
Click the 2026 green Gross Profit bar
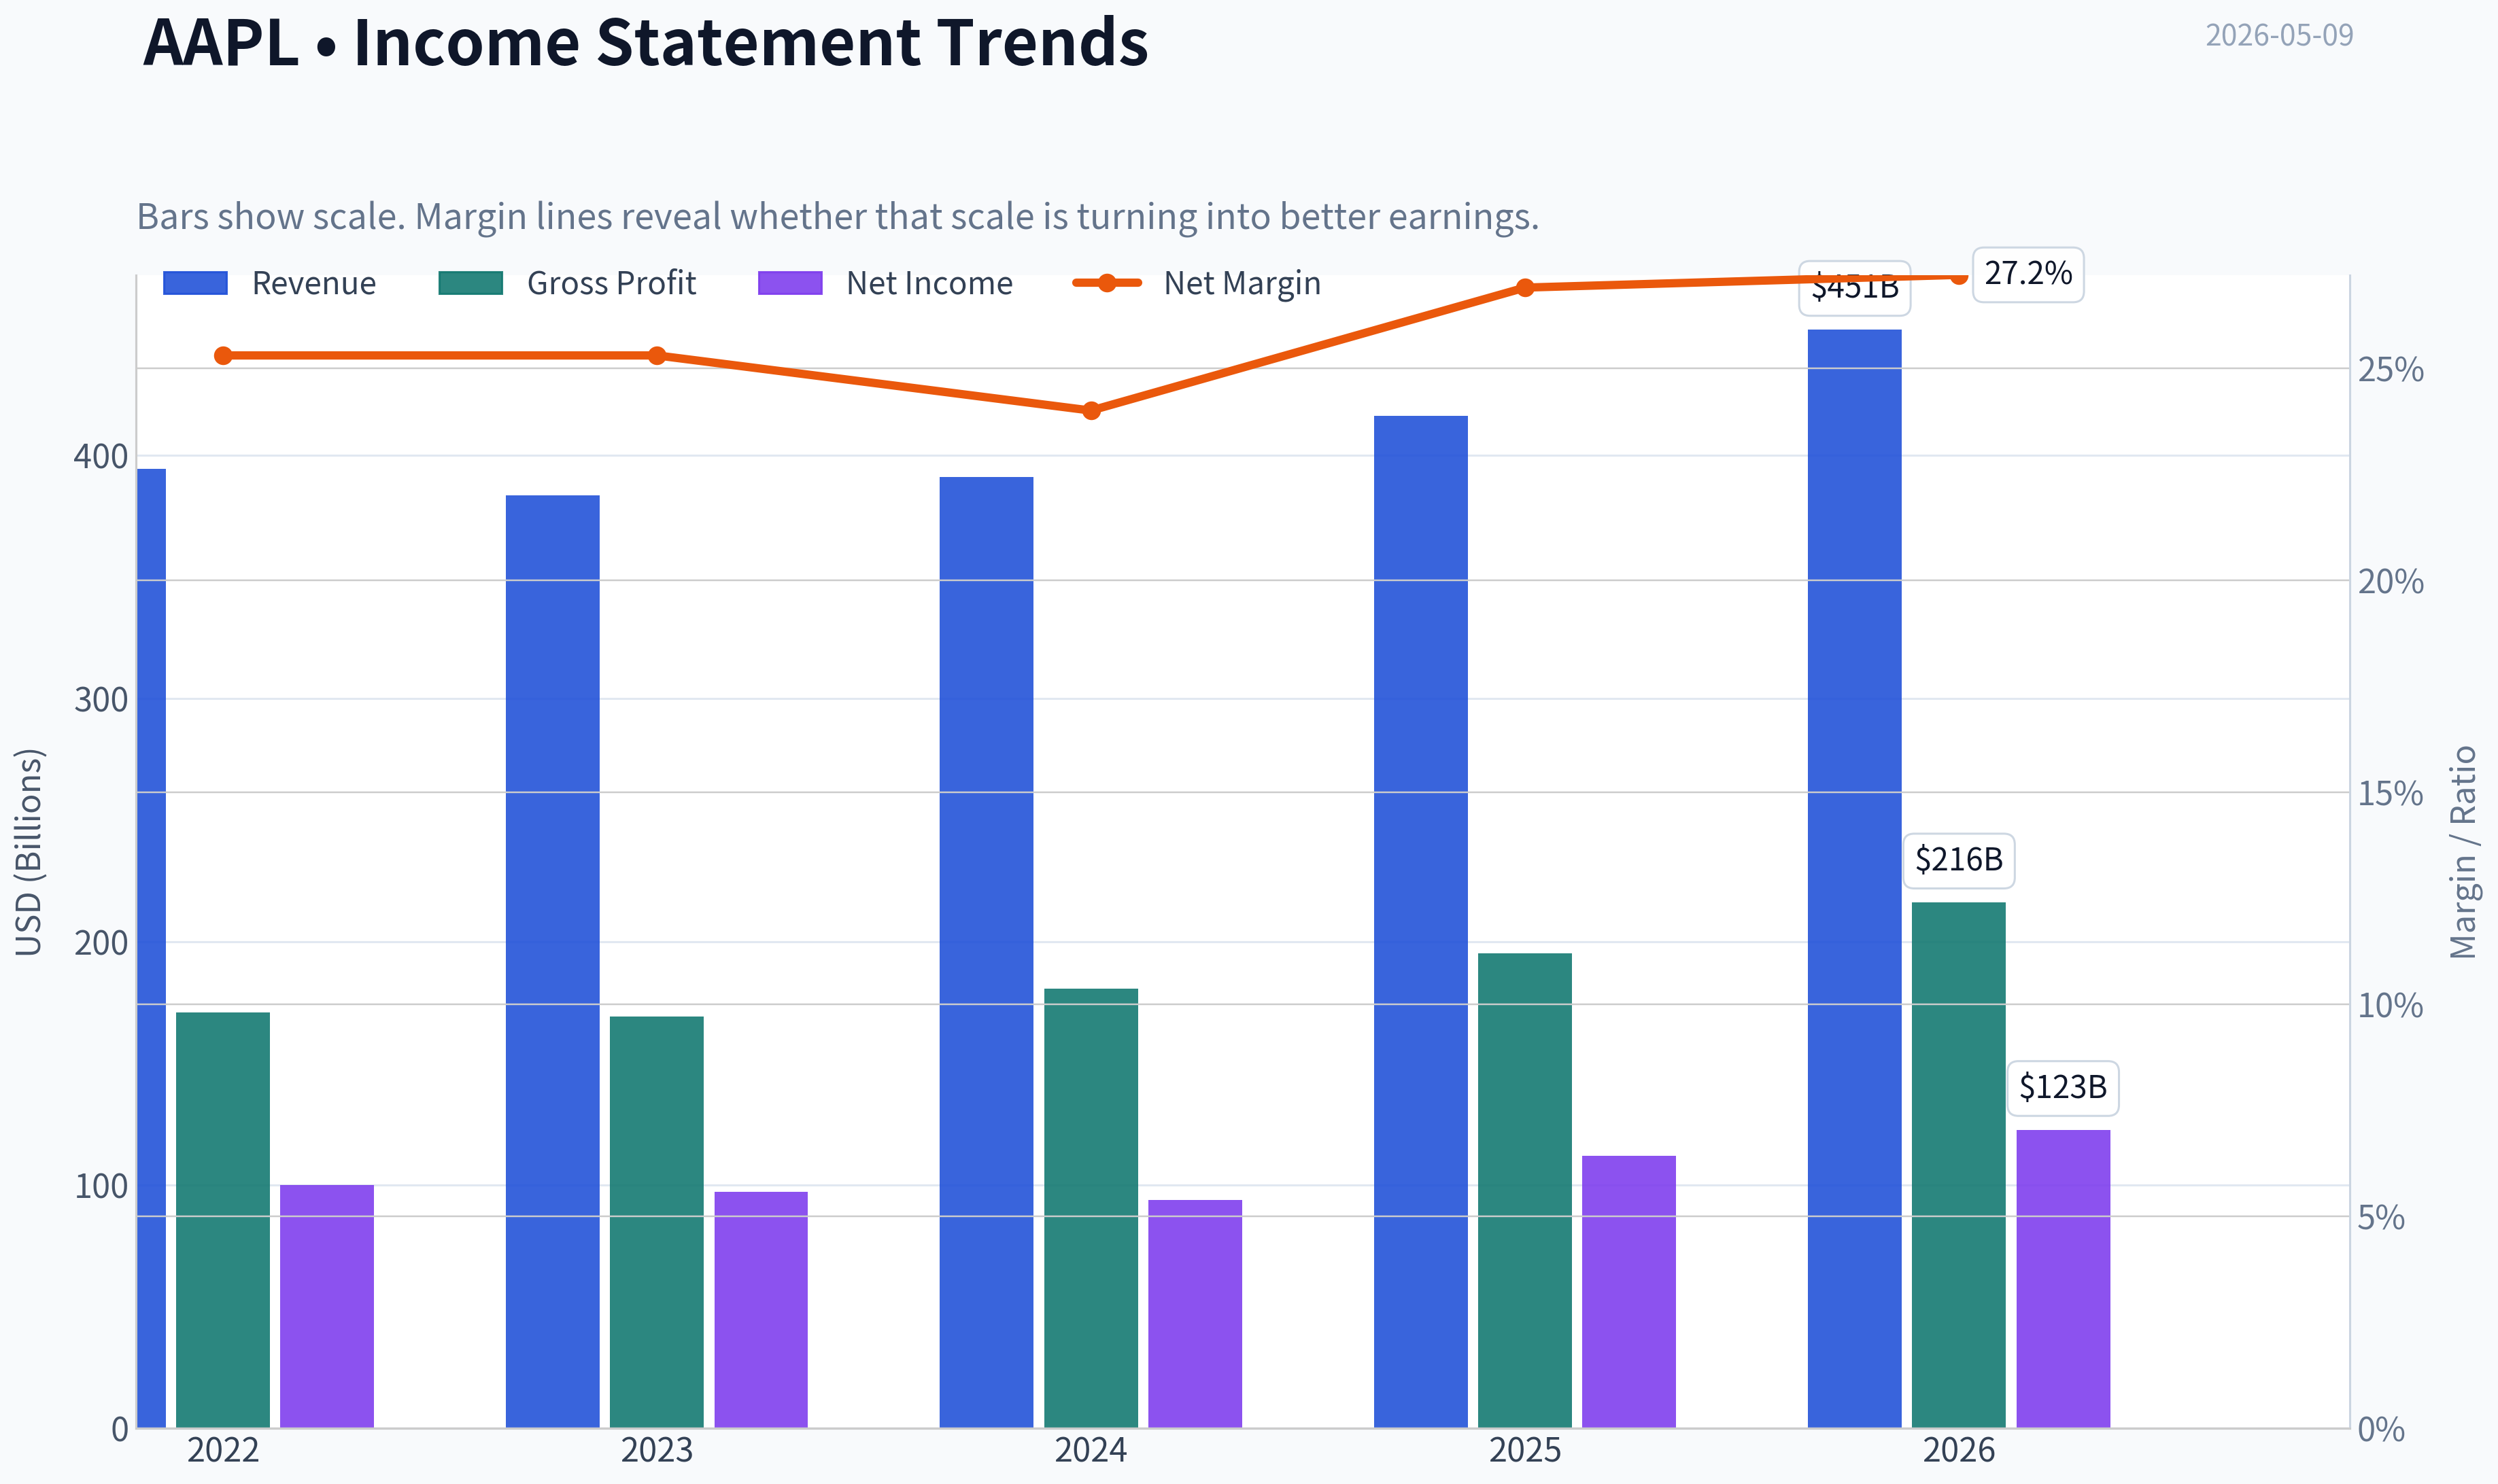[1959, 1165]
